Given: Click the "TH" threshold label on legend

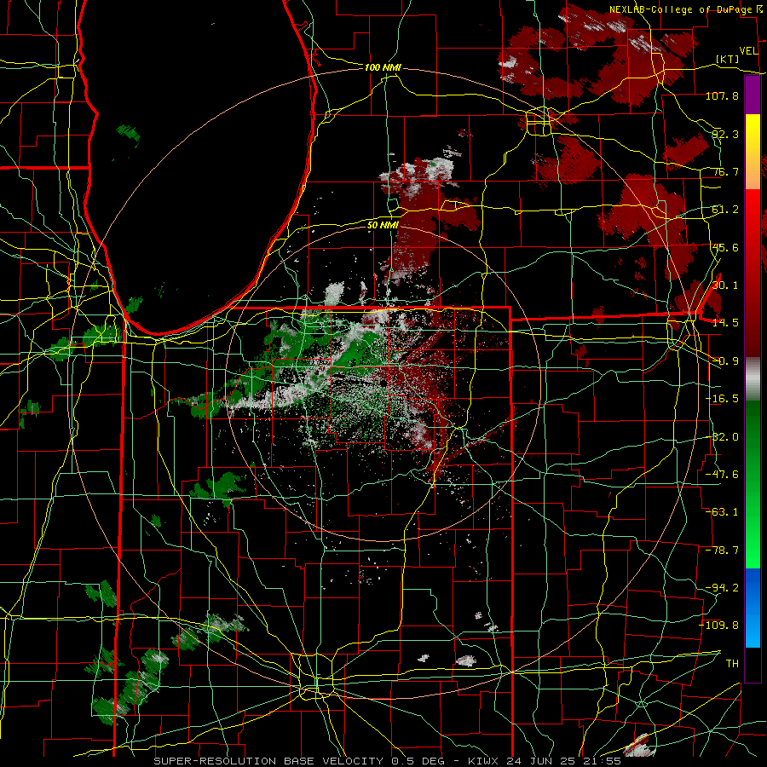Looking at the screenshot, I should pyautogui.click(x=732, y=664).
